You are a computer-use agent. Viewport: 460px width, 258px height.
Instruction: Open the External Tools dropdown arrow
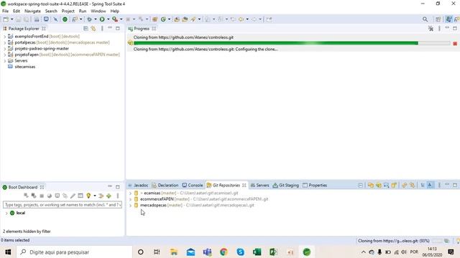pos(121,19)
